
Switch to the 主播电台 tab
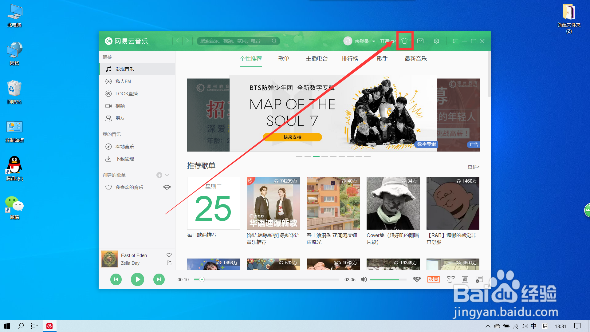click(x=317, y=59)
